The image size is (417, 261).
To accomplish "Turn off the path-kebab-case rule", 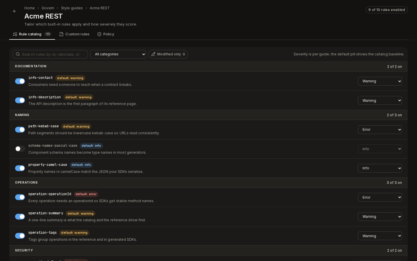I will (20, 130).
